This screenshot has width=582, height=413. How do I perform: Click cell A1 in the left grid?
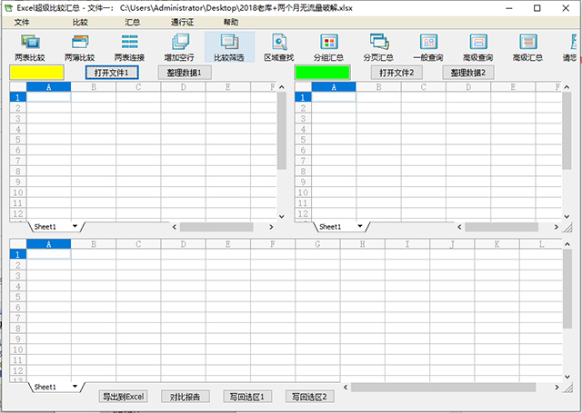click(x=48, y=97)
